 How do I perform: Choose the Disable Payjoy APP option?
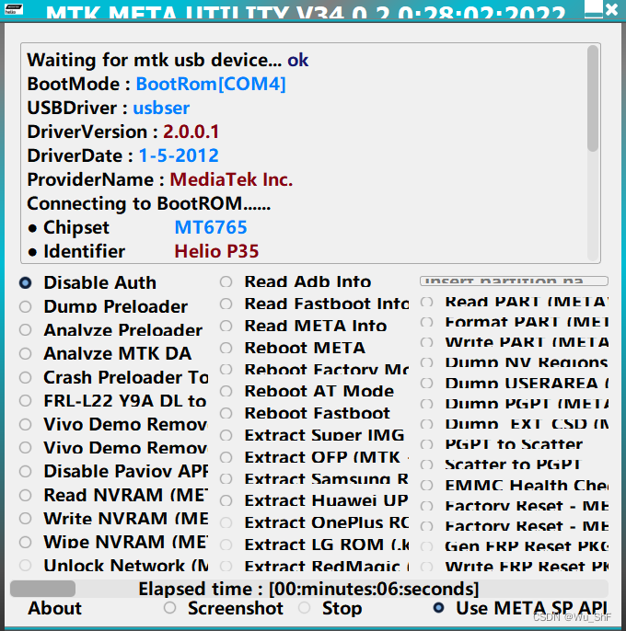[x=113, y=471]
